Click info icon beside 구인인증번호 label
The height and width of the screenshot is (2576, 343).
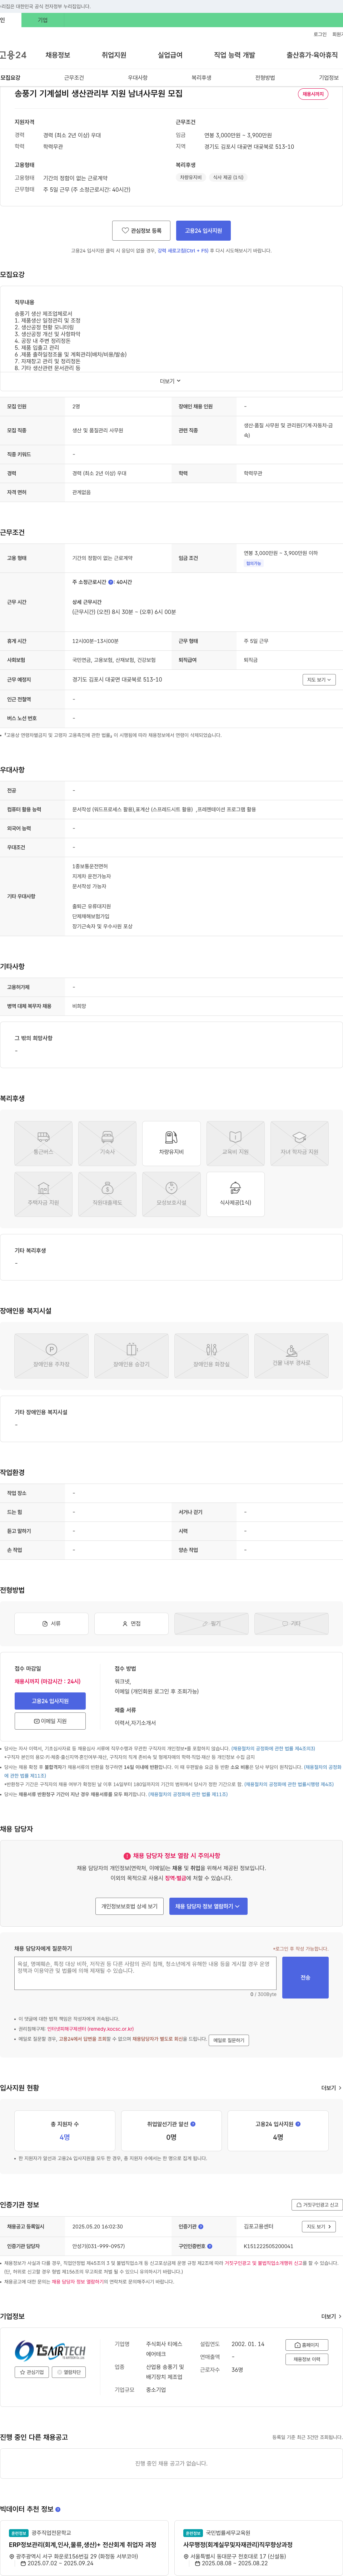click(210, 2246)
